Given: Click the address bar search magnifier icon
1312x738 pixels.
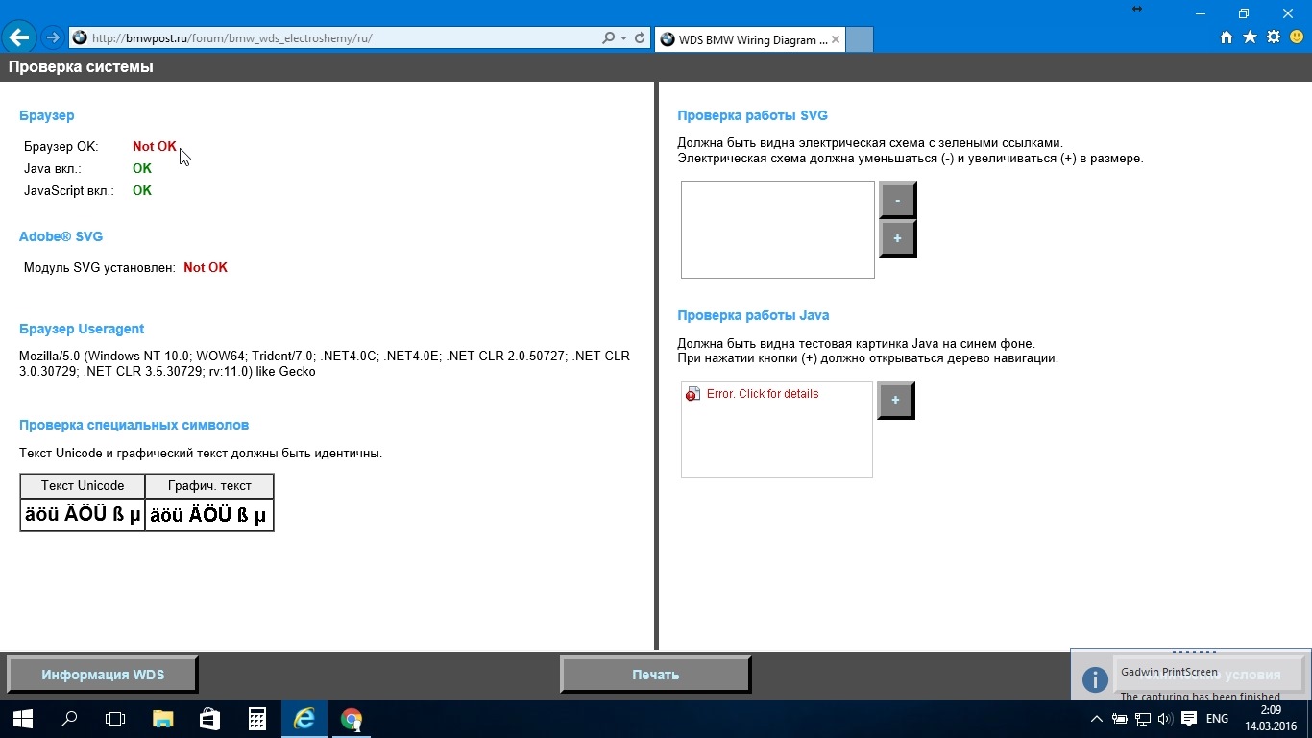Looking at the screenshot, I should pos(608,38).
